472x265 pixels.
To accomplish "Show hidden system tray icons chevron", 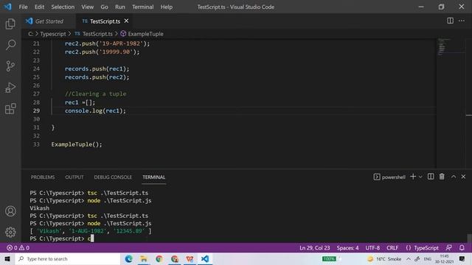I will 408,258.
